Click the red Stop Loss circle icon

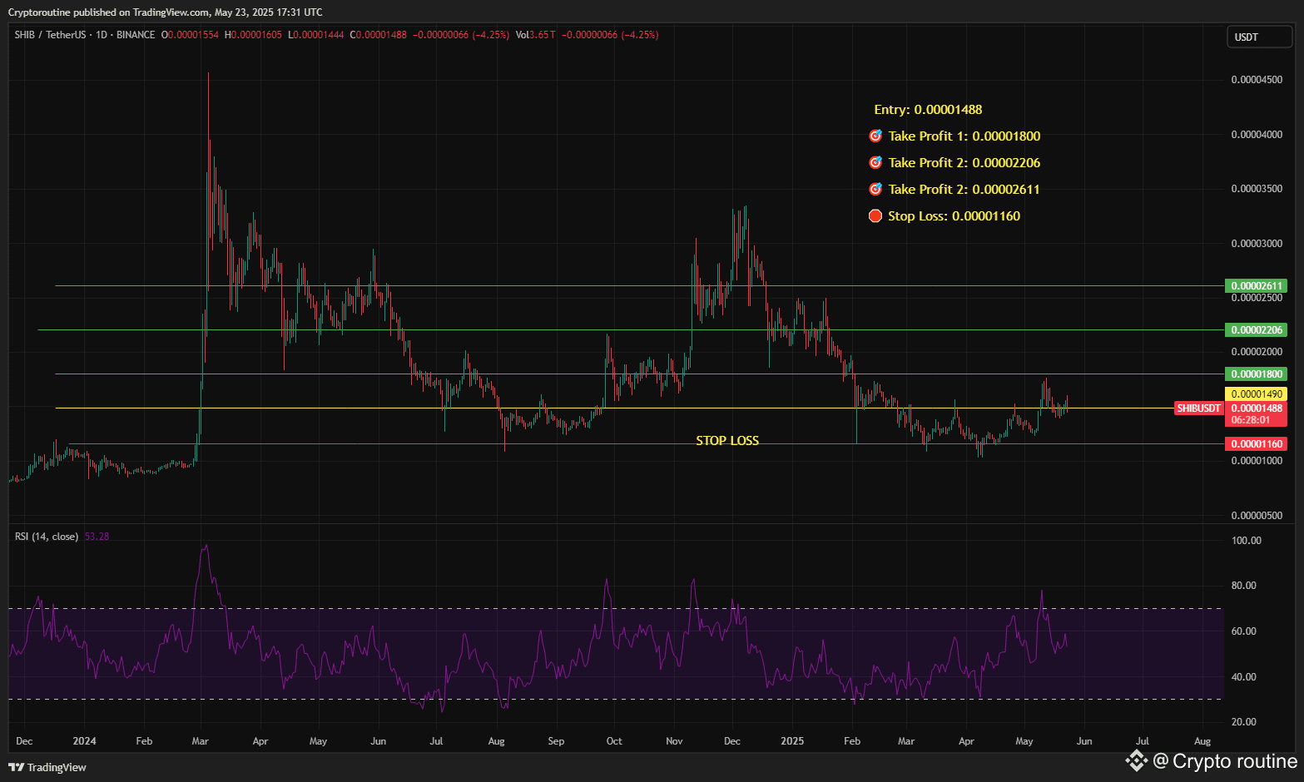point(875,216)
